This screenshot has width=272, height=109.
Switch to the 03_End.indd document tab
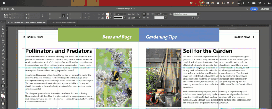[28, 22]
